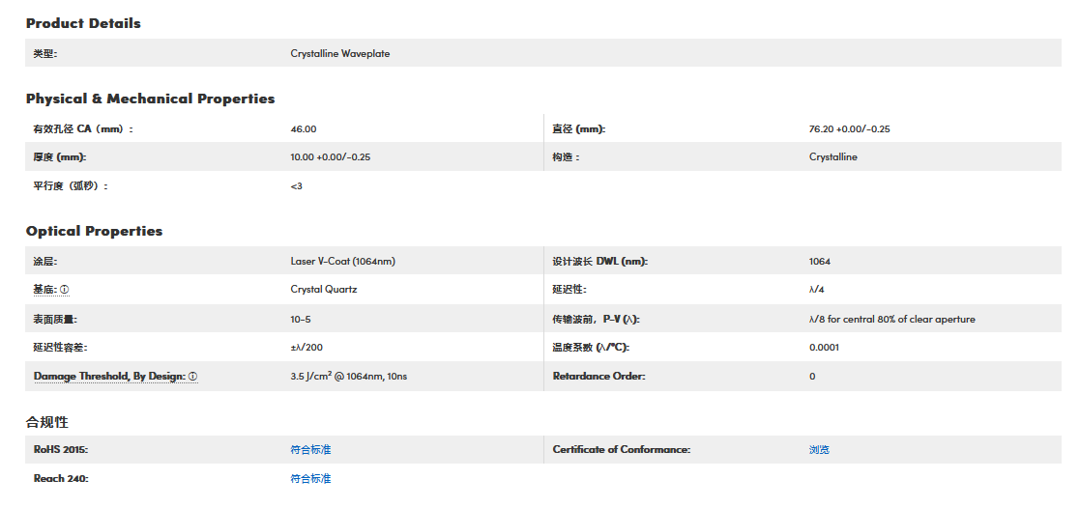
Task: Click the Physical & Mechanical Properties heading
Action: 150,99
